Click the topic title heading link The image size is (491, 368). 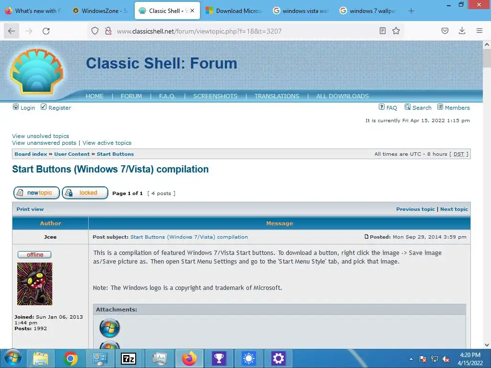(x=110, y=169)
